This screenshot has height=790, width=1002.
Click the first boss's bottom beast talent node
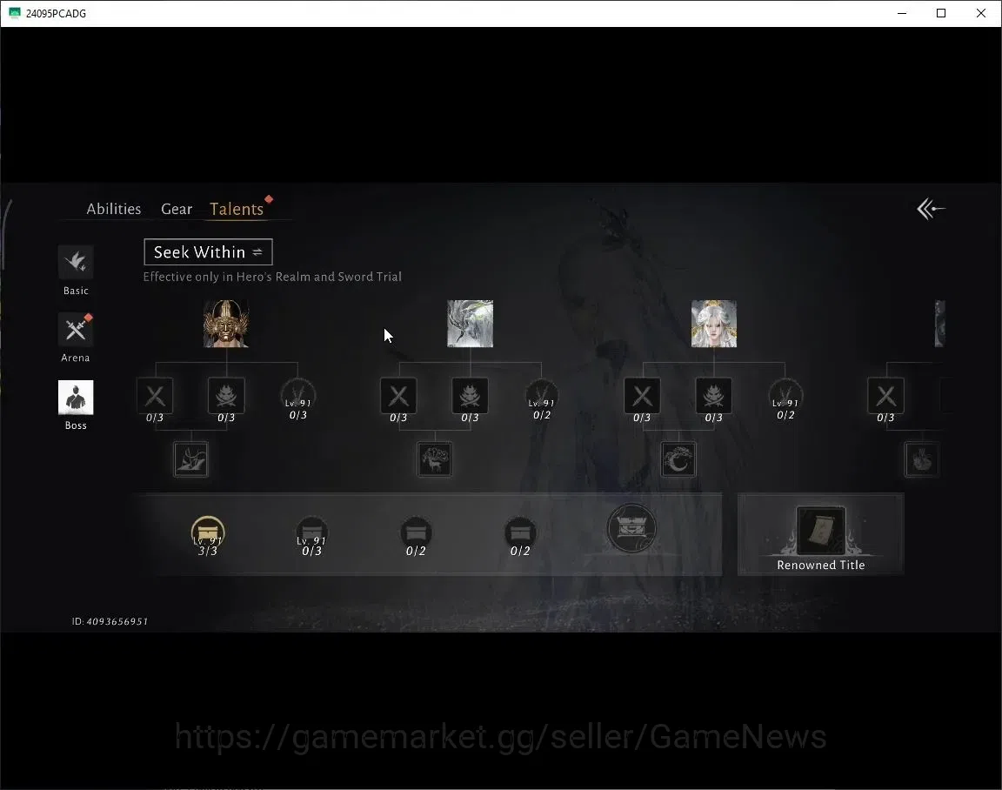190,459
